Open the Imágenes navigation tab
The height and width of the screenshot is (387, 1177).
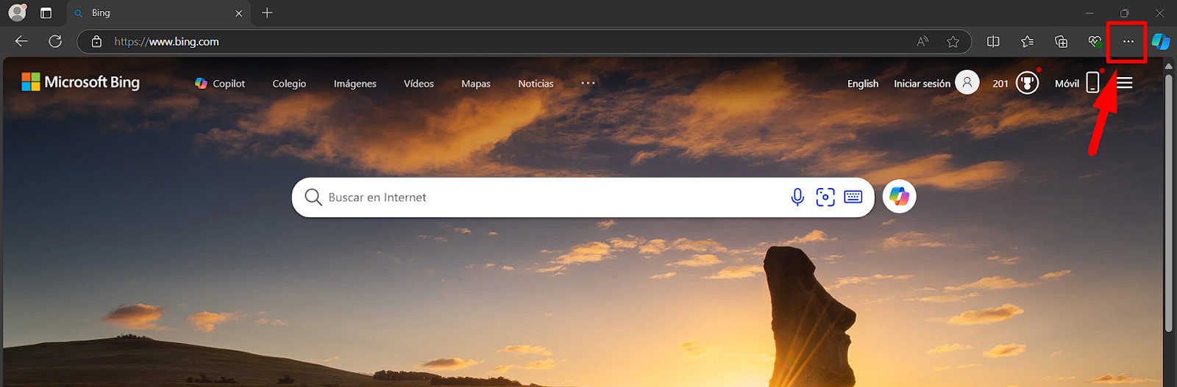355,84
